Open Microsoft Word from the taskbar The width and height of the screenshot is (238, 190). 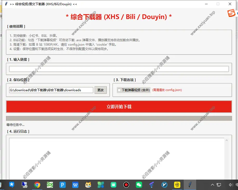pos(75,185)
